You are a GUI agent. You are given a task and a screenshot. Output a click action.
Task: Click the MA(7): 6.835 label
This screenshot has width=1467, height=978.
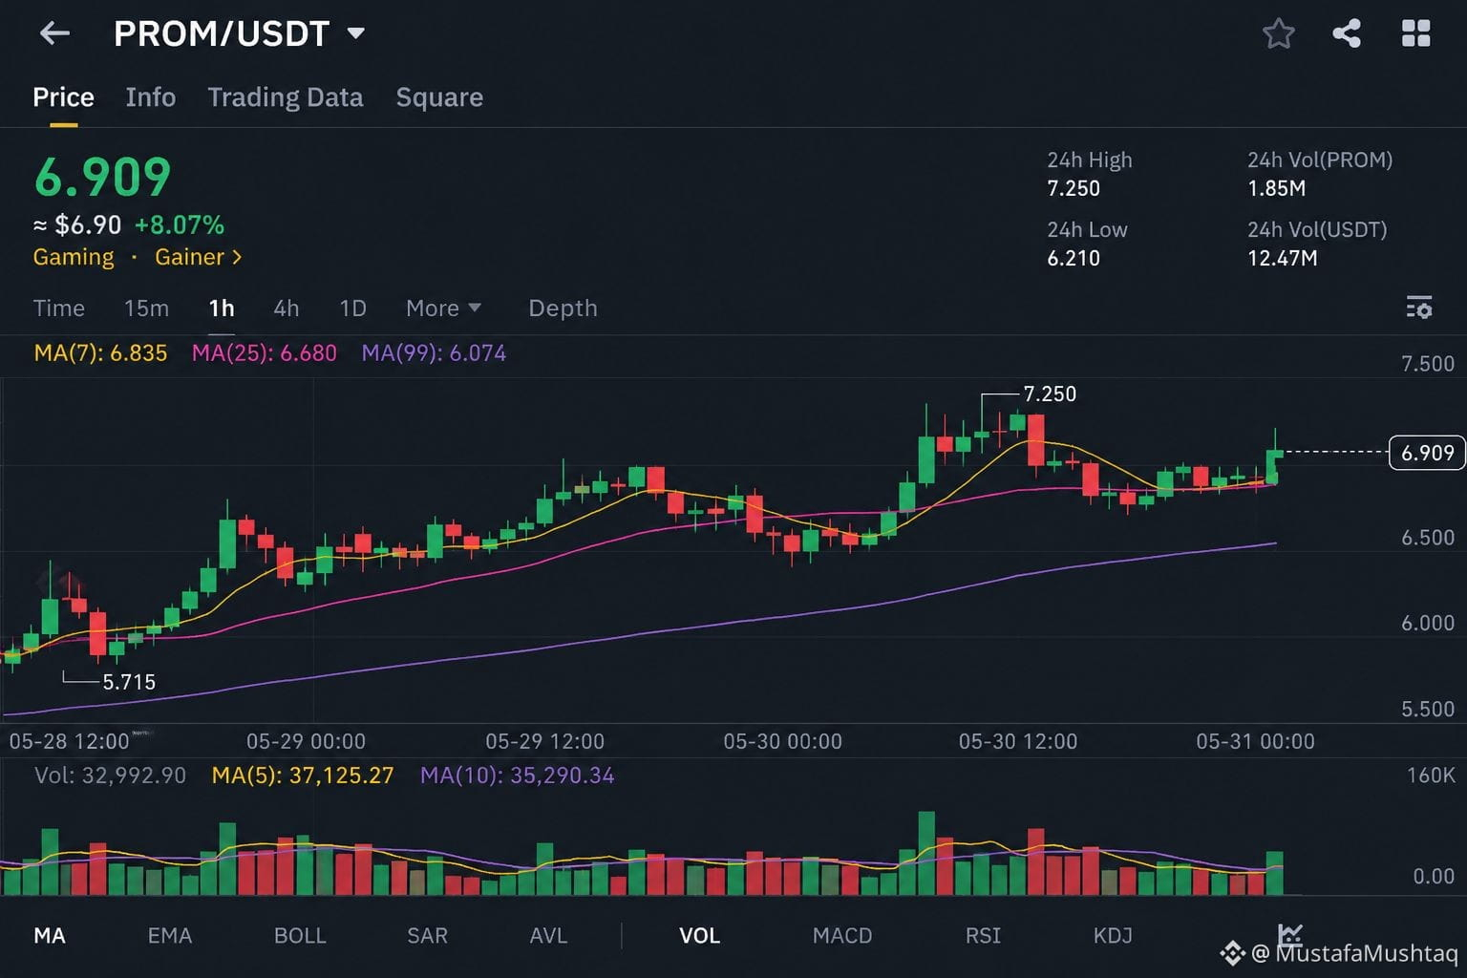[x=100, y=353]
